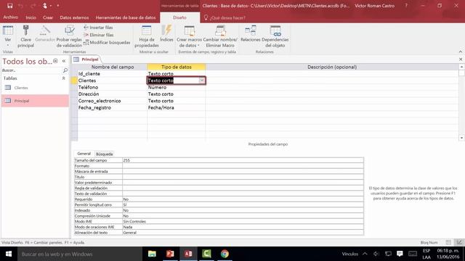The height and width of the screenshot is (261, 465).
Task: Click the Save icon in quick access toolbar
Action: point(9,6)
